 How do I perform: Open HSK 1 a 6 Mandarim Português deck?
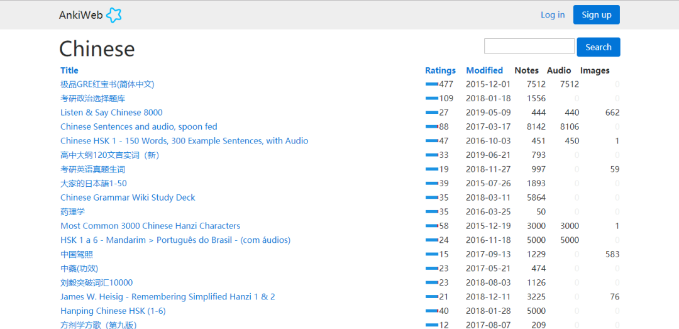point(175,240)
